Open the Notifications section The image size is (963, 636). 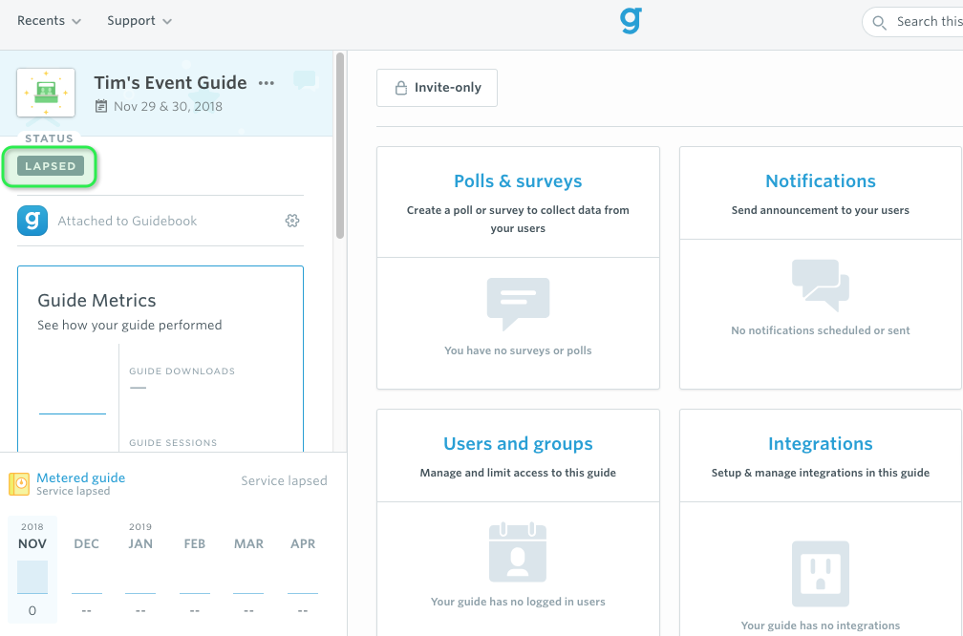coord(821,181)
